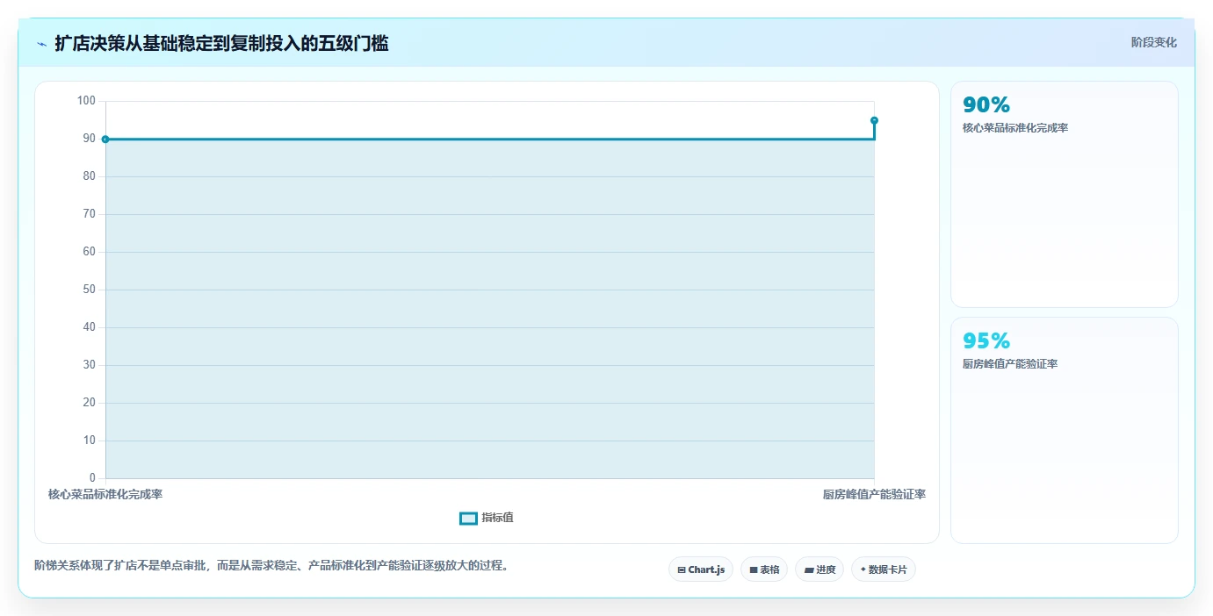This screenshot has height=616, width=1213.
Task: Click x-axis label 厨房峰值产能验证率
Action: (x=874, y=494)
